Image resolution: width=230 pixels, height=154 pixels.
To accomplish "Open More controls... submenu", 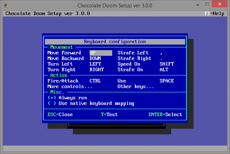I will (70, 87).
